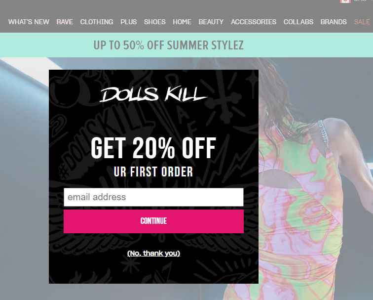
Task: Shop the SALE section
Action: 362,22
